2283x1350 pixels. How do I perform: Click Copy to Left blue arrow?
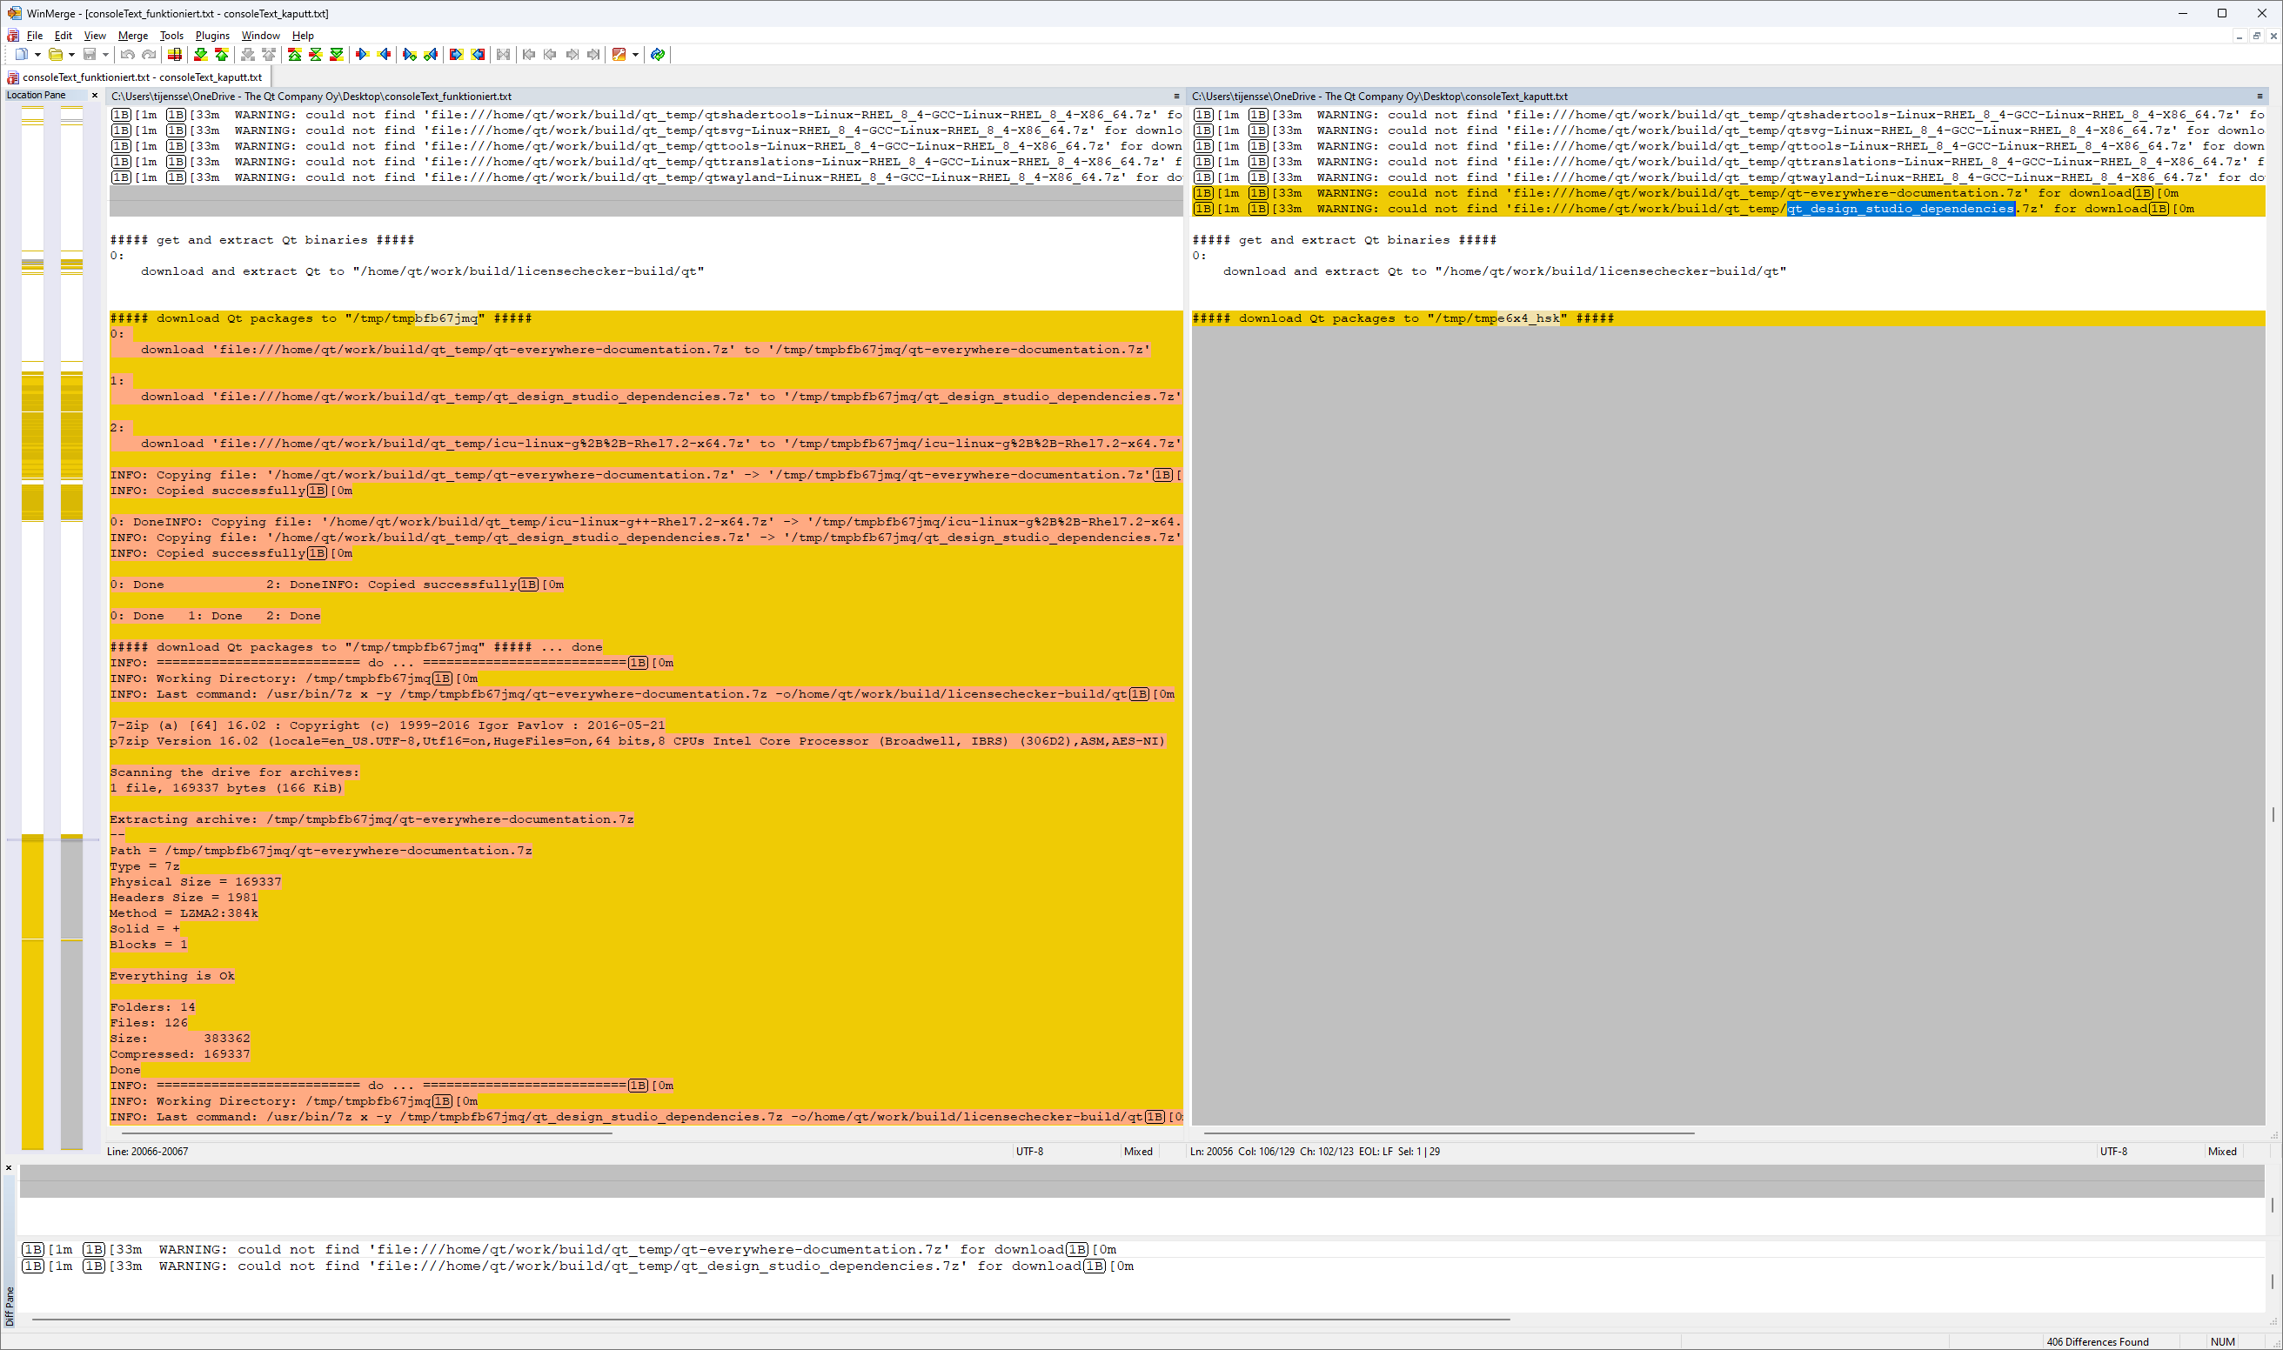[384, 55]
